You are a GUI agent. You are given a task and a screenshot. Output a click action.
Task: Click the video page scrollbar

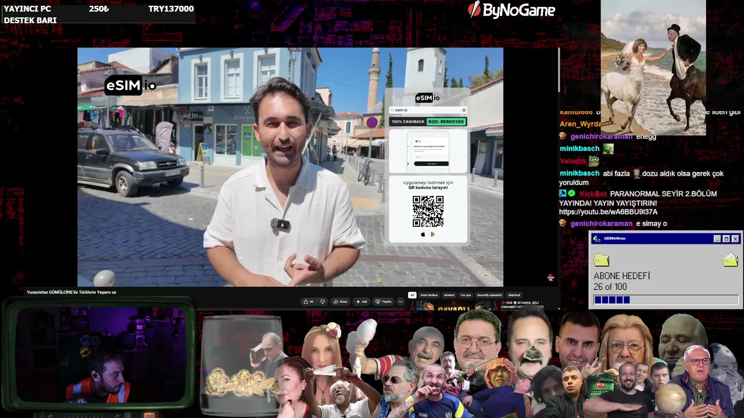(559, 70)
